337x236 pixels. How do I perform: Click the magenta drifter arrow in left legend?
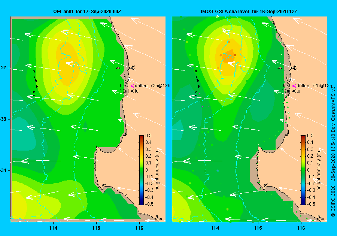(133, 86)
